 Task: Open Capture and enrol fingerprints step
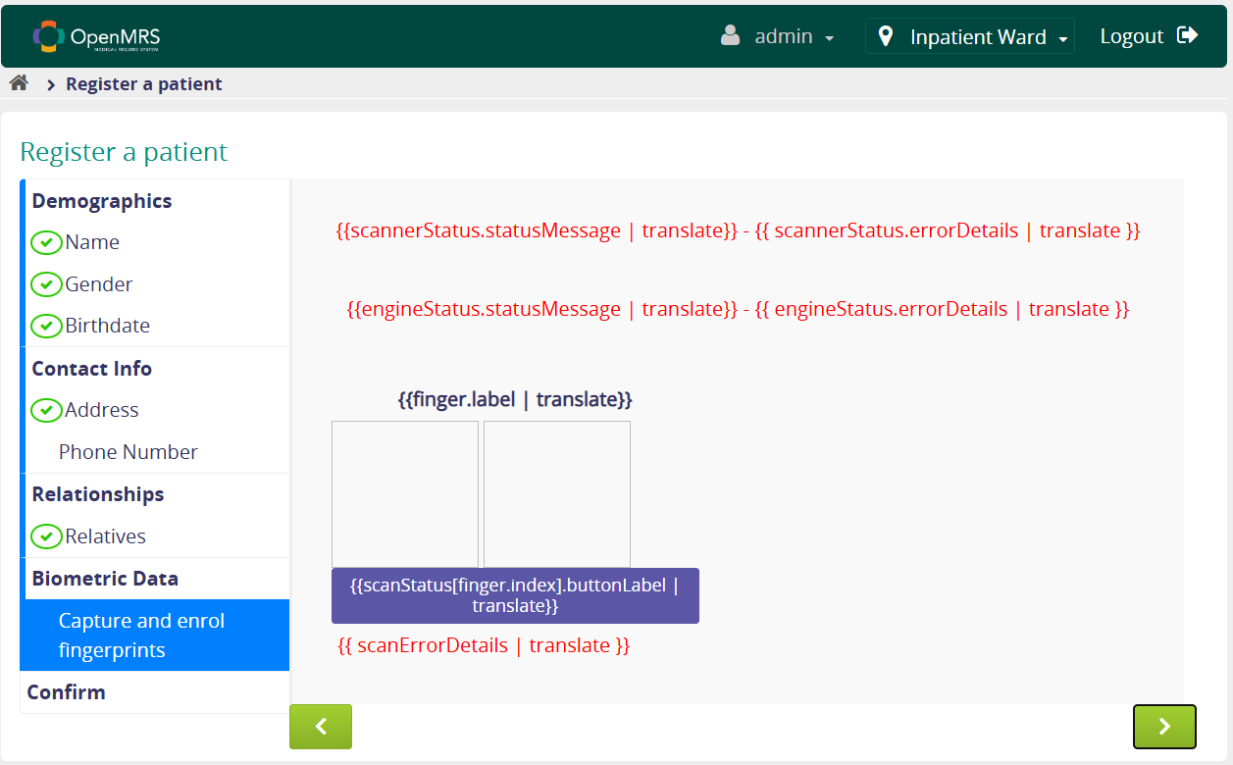click(141, 636)
